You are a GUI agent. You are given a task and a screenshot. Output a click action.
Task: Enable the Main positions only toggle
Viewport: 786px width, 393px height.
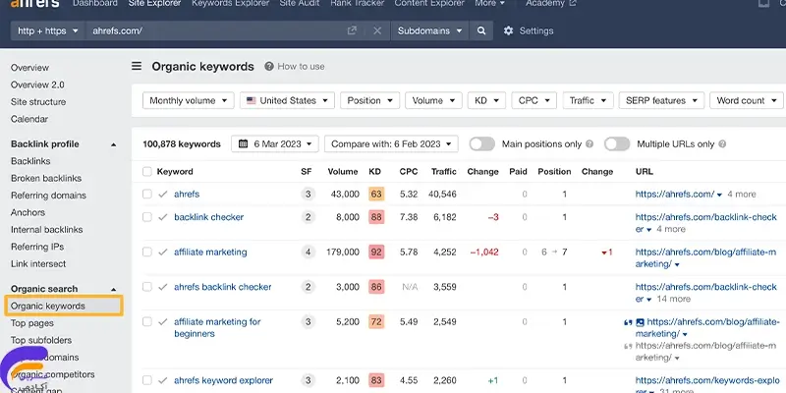481,143
